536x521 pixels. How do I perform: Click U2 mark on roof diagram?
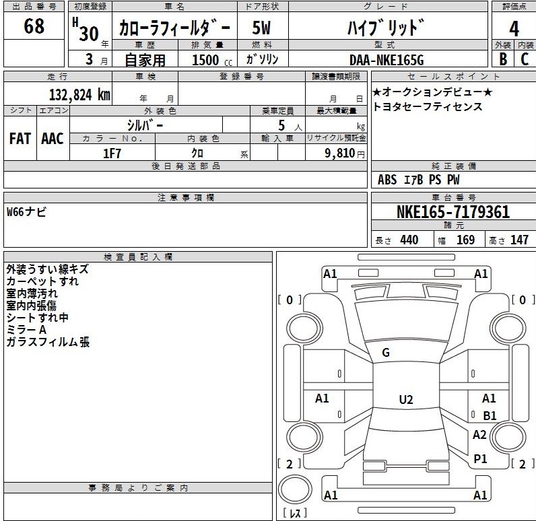click(406, 399)
